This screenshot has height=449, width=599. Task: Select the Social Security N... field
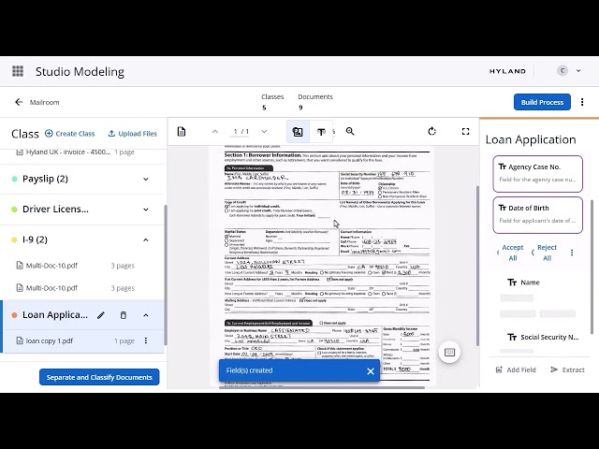tap(543, 337)
